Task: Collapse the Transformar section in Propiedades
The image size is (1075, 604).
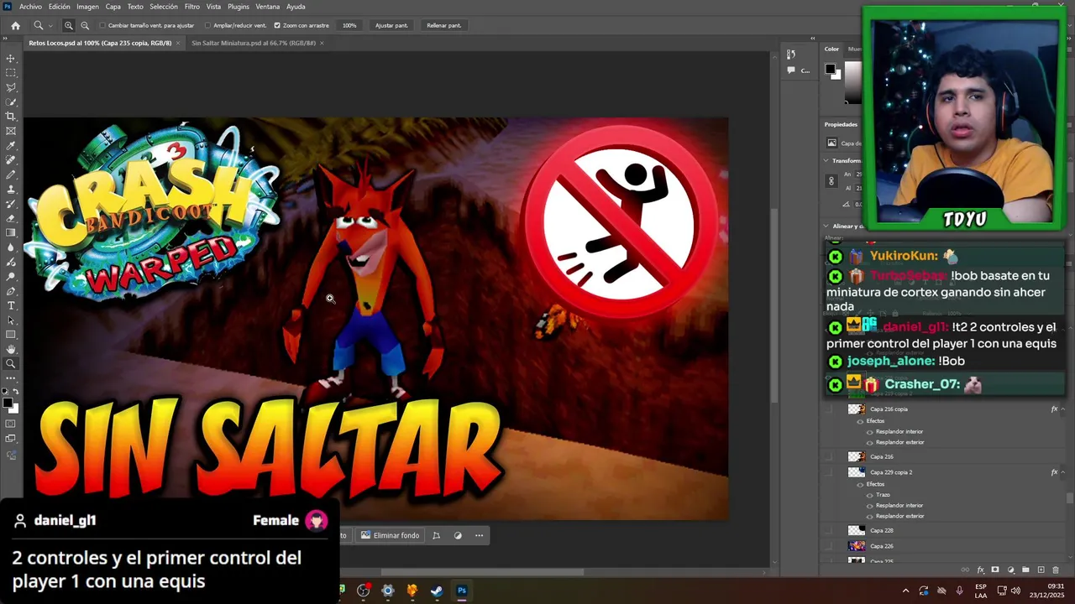Action: (x=826, y=160)
